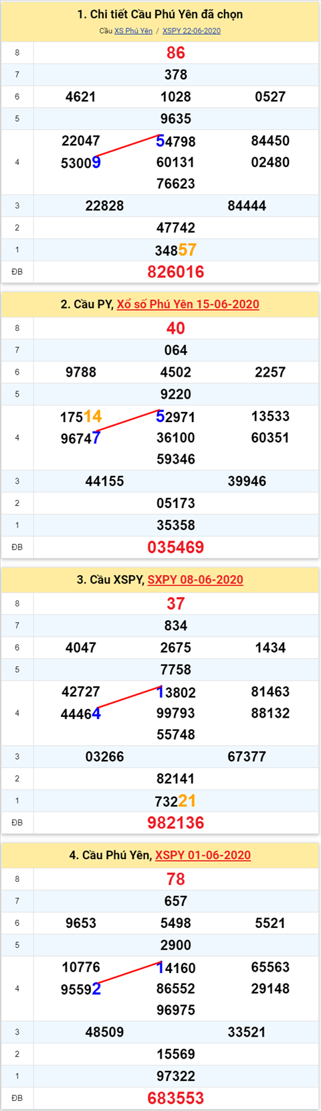Open the XSPY 01-06-2020 link
321x1111 pixels.
click(x=203, y=855)
